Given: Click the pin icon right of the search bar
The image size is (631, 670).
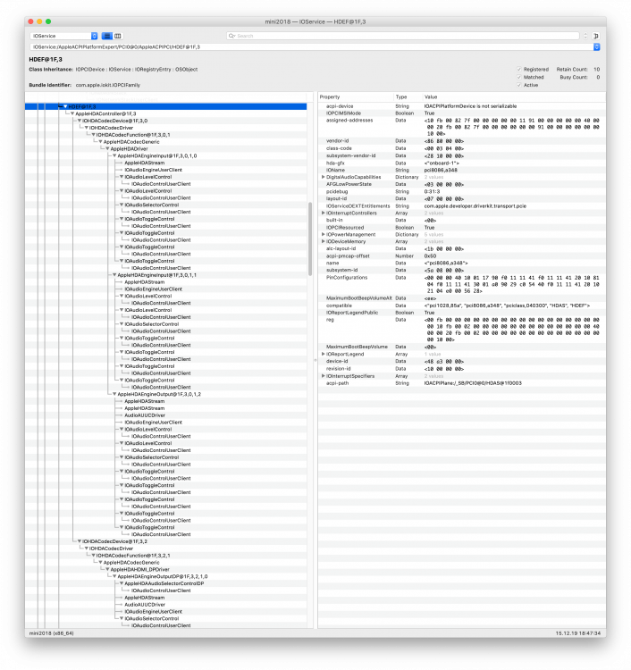Looking at the screenshot, I should 596,36.
